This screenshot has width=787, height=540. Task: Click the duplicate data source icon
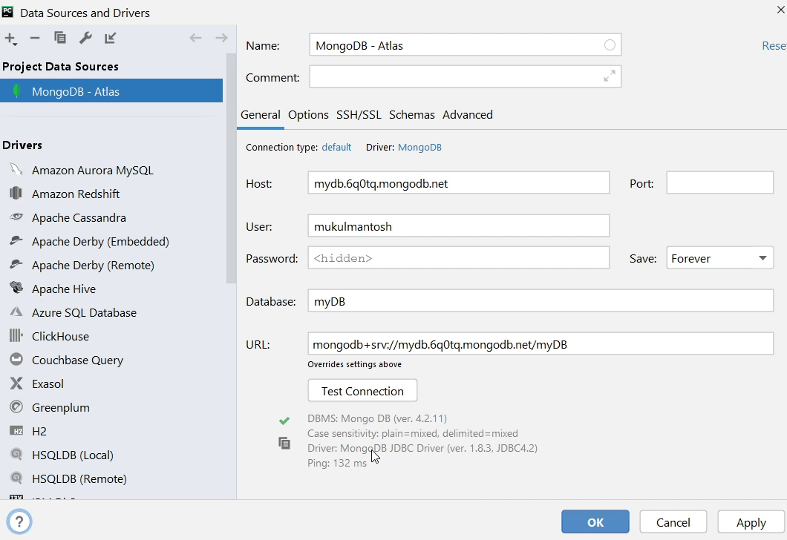(x=60, y=38)
